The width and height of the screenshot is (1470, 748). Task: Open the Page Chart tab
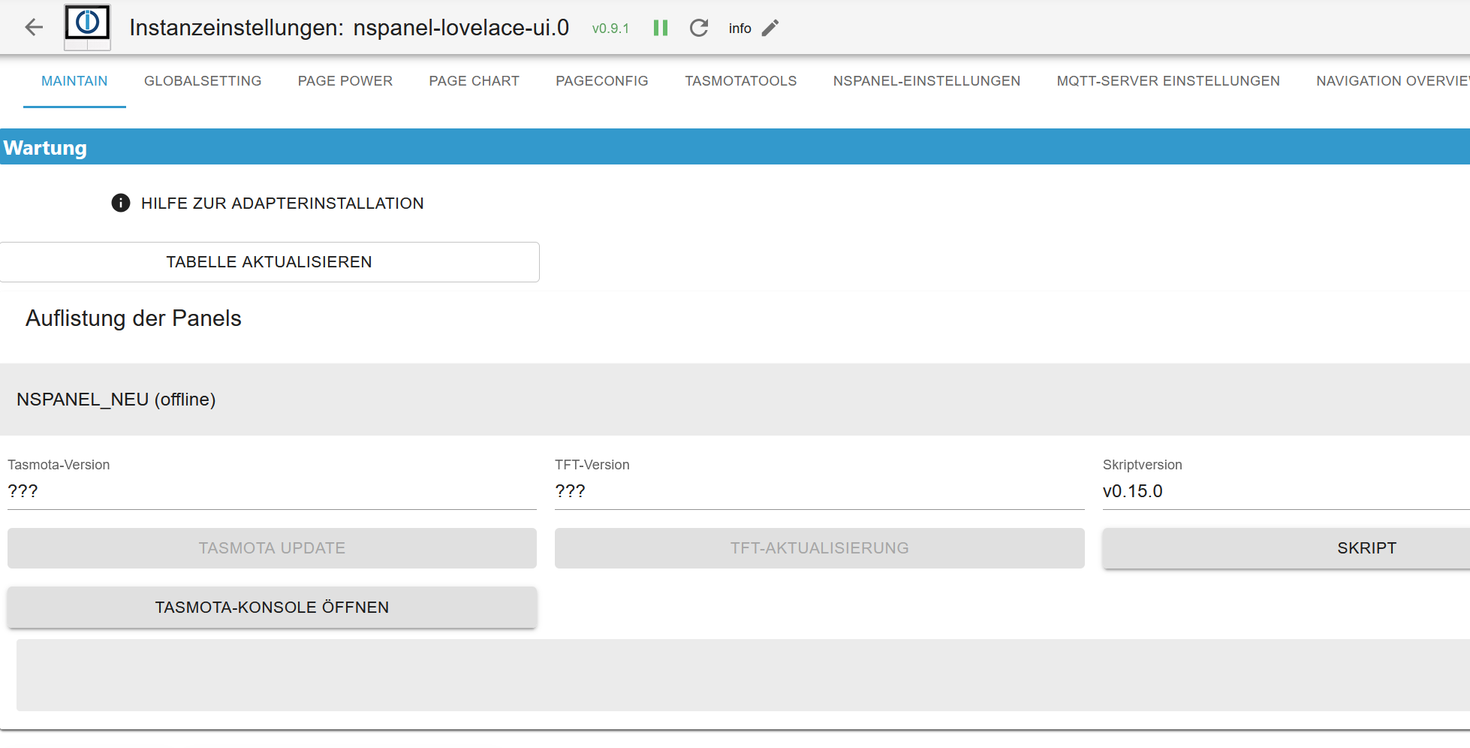coord(474,81)
